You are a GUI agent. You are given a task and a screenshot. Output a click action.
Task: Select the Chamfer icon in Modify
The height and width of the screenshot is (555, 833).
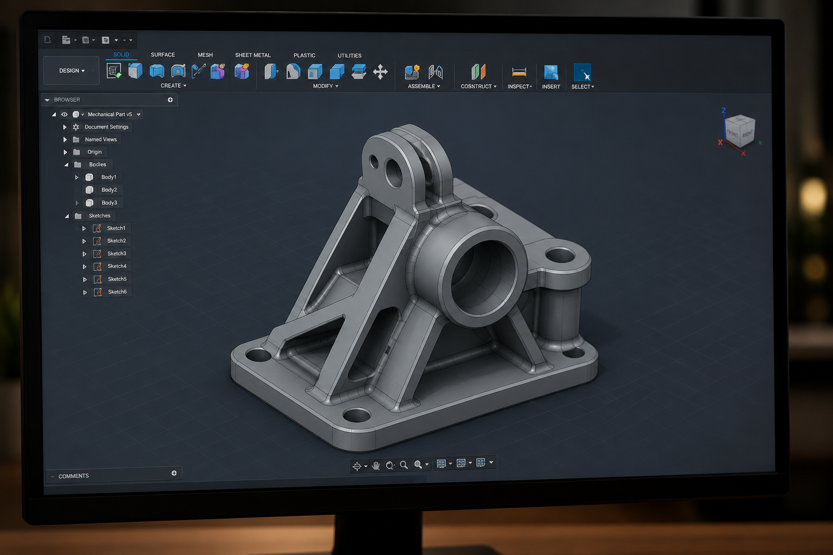pos(315,71)
